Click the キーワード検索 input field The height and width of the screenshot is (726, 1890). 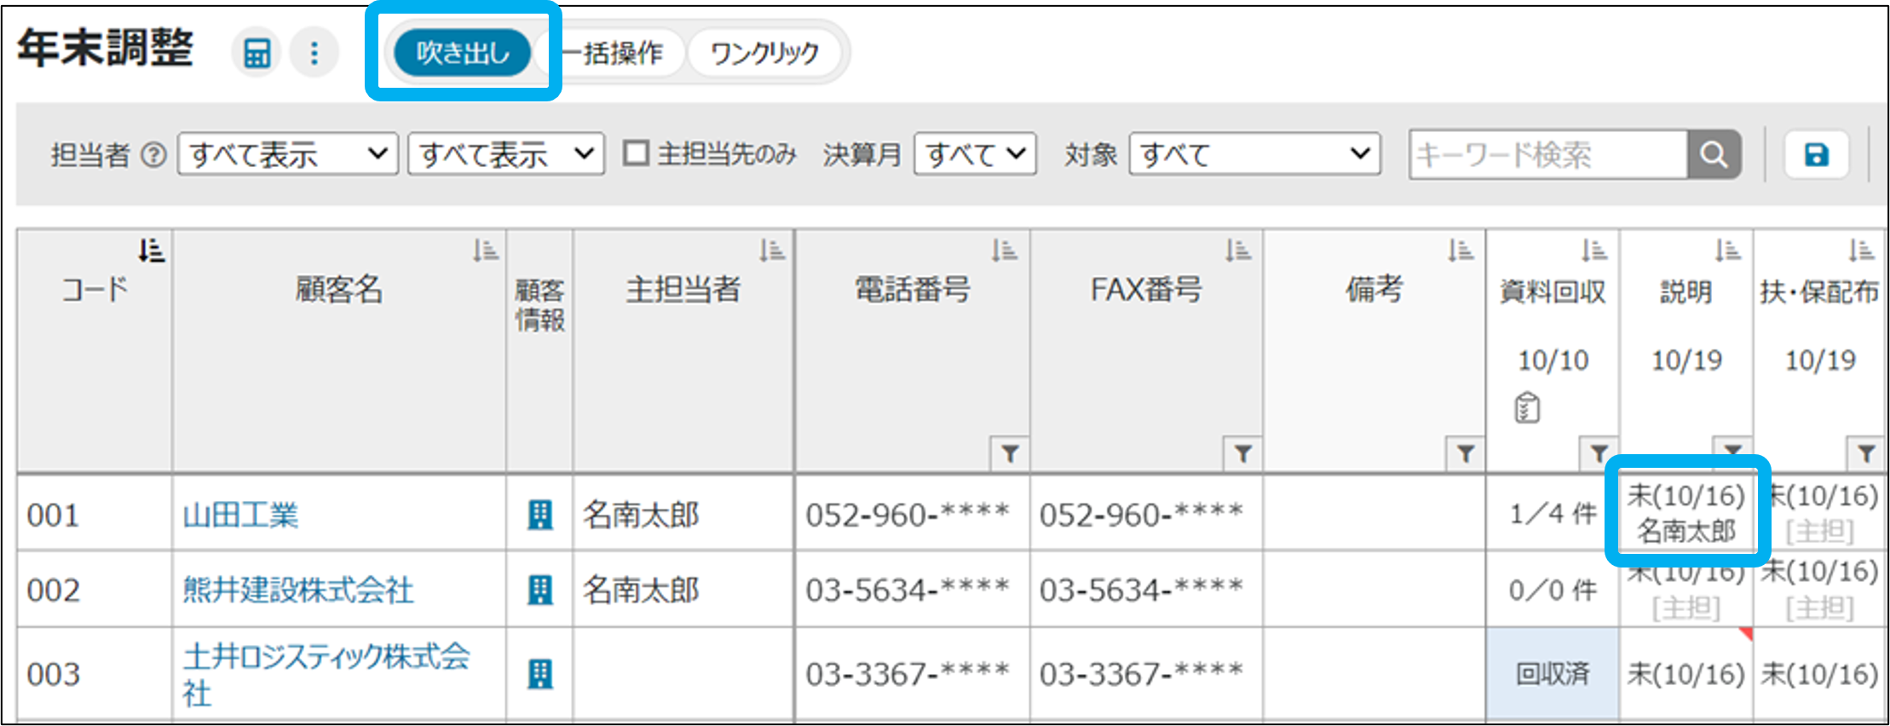(x=1547, y=154)
